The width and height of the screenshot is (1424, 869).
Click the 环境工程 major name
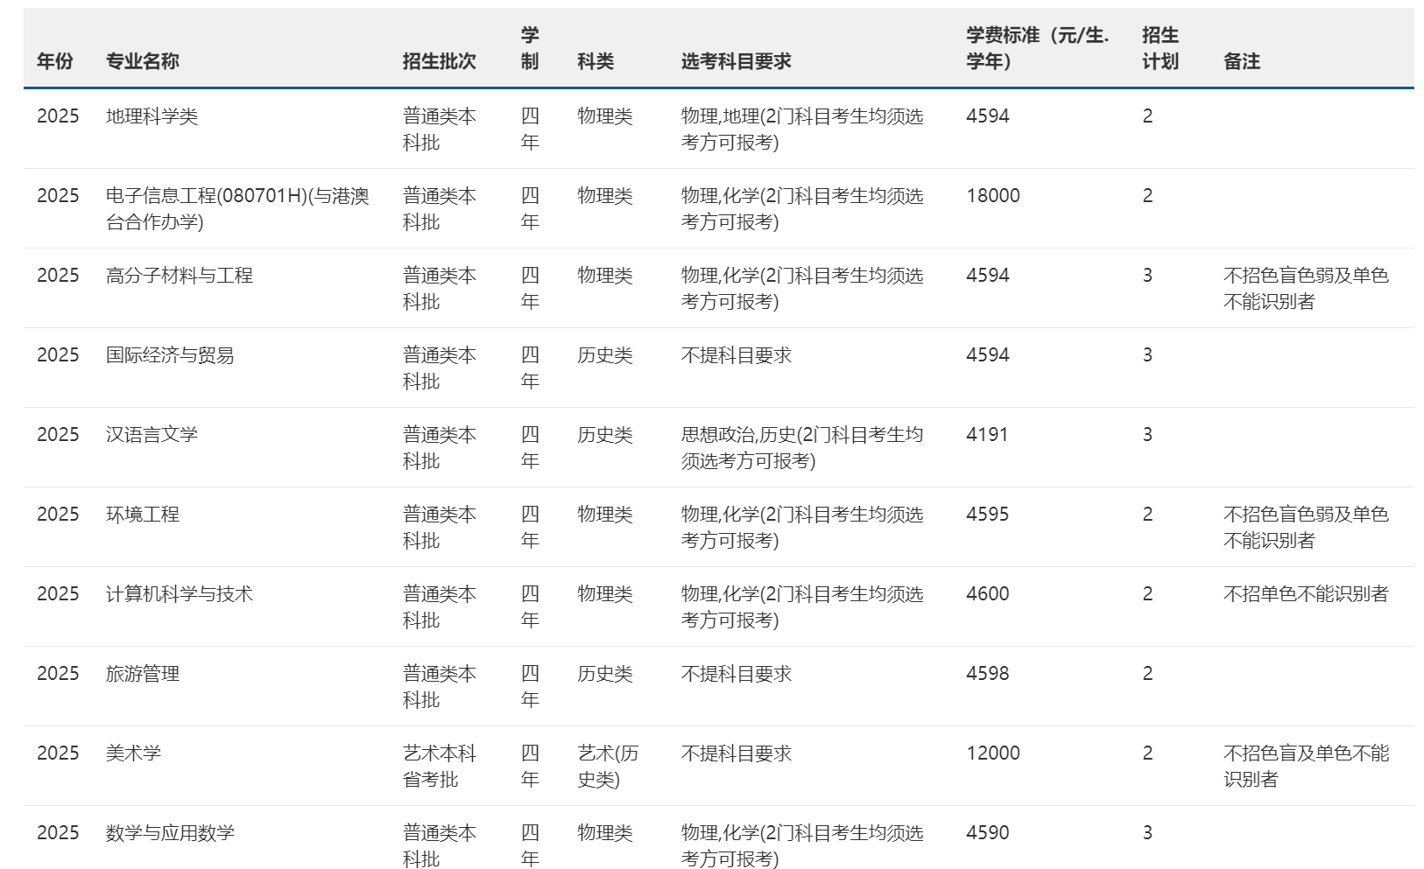[142, 515]
